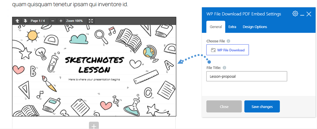This screenshot has height=129, width=317.
Task: Zoom in PDF with plus button
Action: coord(61,21)
